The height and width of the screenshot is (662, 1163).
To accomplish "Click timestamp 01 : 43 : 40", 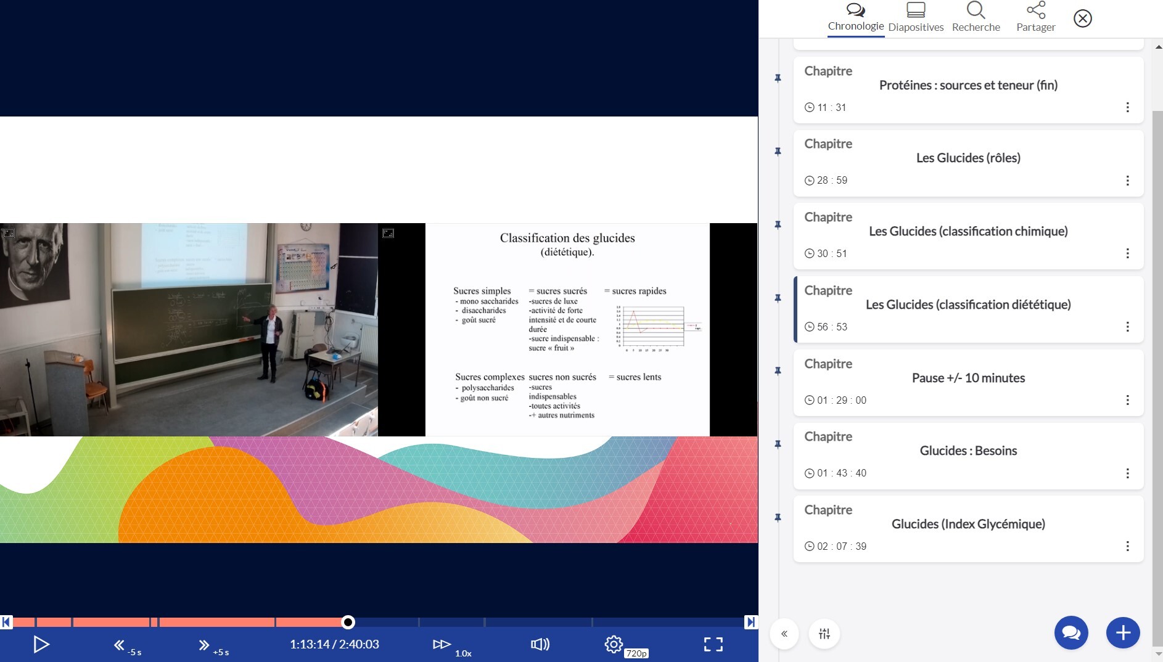I will click(x=842, y=473).
